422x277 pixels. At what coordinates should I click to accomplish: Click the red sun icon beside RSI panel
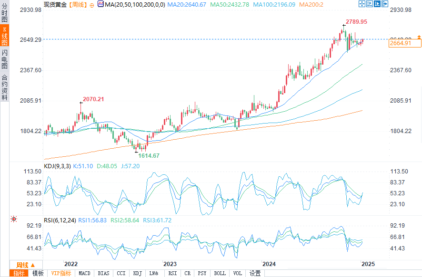[x=13, y=219]
